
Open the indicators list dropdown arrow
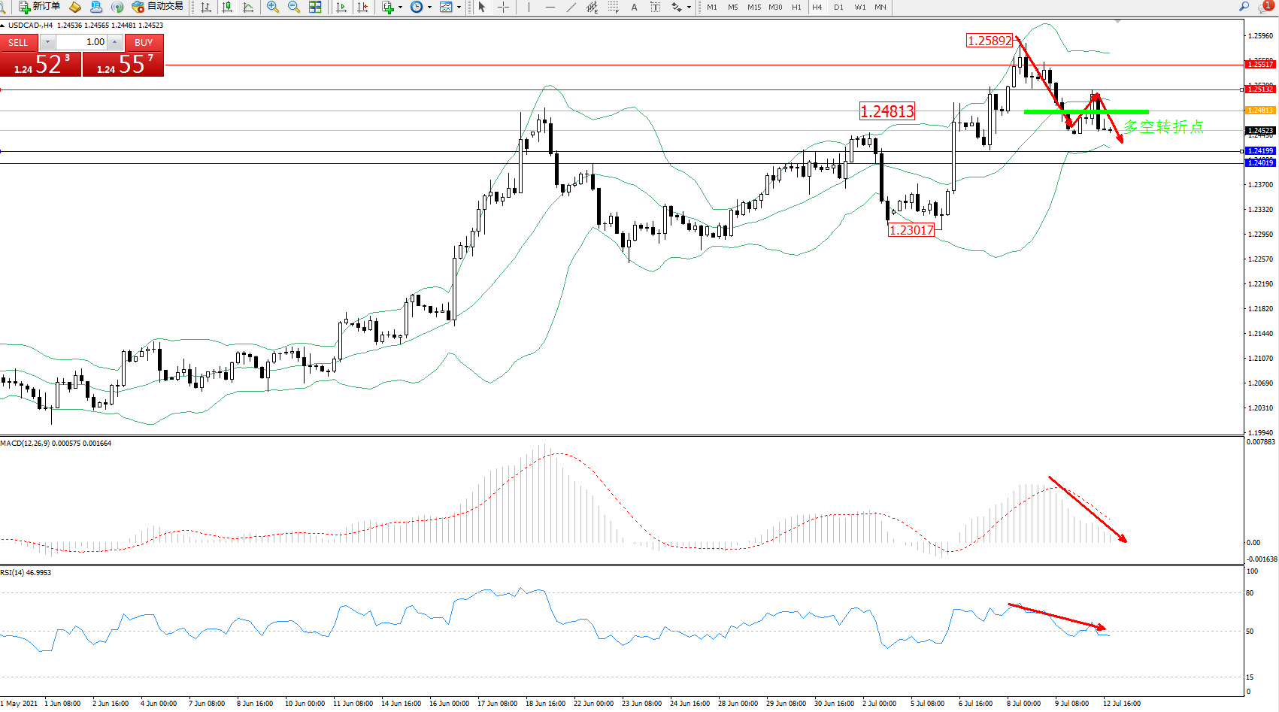tap(400, 7)
